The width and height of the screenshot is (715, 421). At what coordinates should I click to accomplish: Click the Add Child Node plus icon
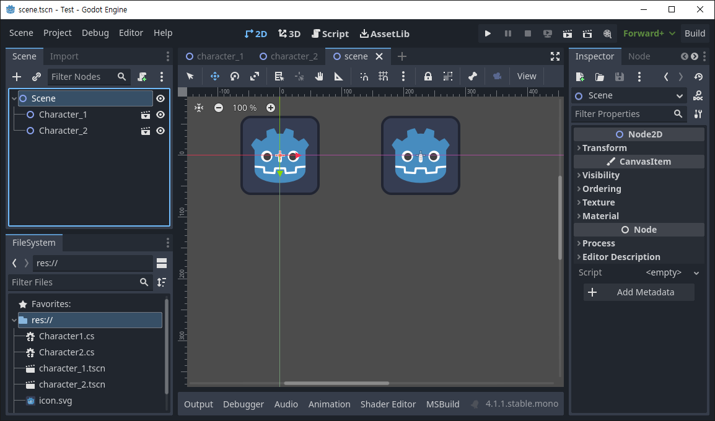[17, 77]
